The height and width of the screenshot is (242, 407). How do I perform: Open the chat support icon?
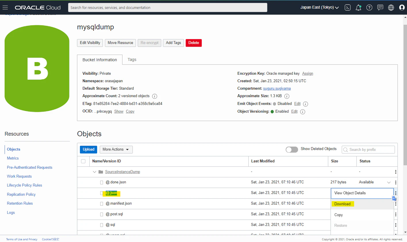pos(380,7)
